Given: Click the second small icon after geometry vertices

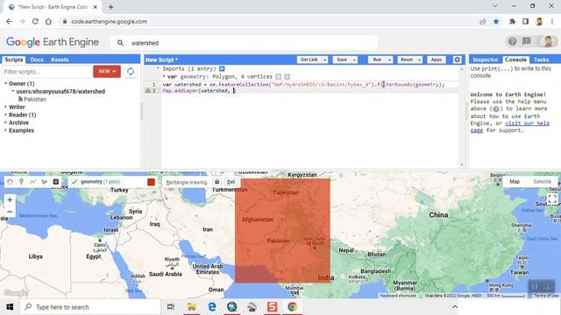Looking at the screenshot, I should (x=287, y=76).
